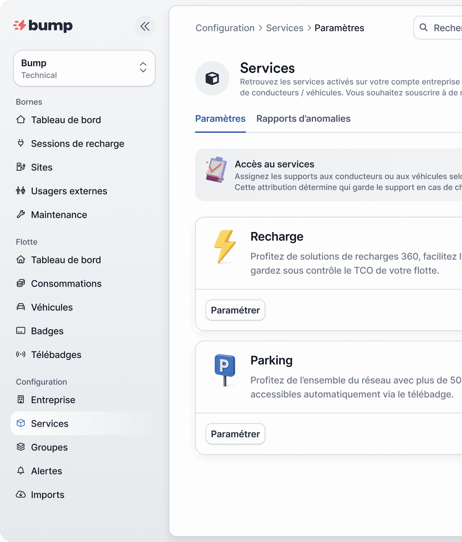Image resolution: width=462 pixels, height=542 pixels.
Task: Open the Bump Technical account switcher
Action: 84,69
